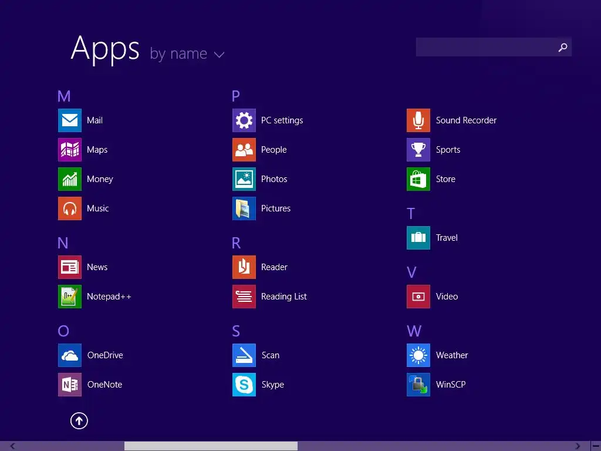This screenshot has height=451, width=601.
Task: Open the People app icon
Action: [244, 150]
